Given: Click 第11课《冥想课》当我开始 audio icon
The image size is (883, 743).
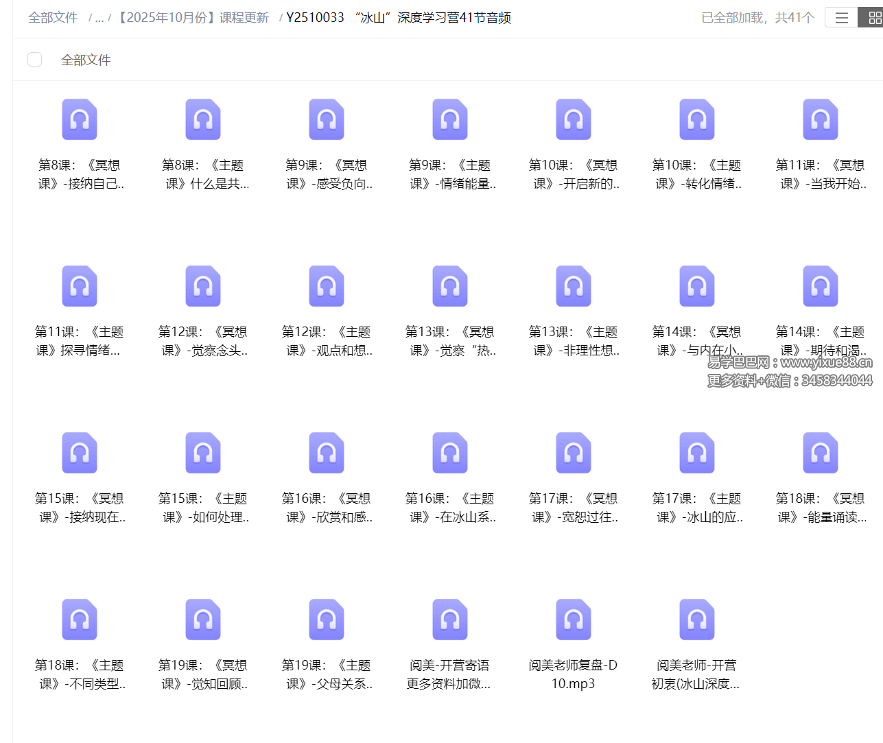Looking at the screenshot, I should click(820, 119).
